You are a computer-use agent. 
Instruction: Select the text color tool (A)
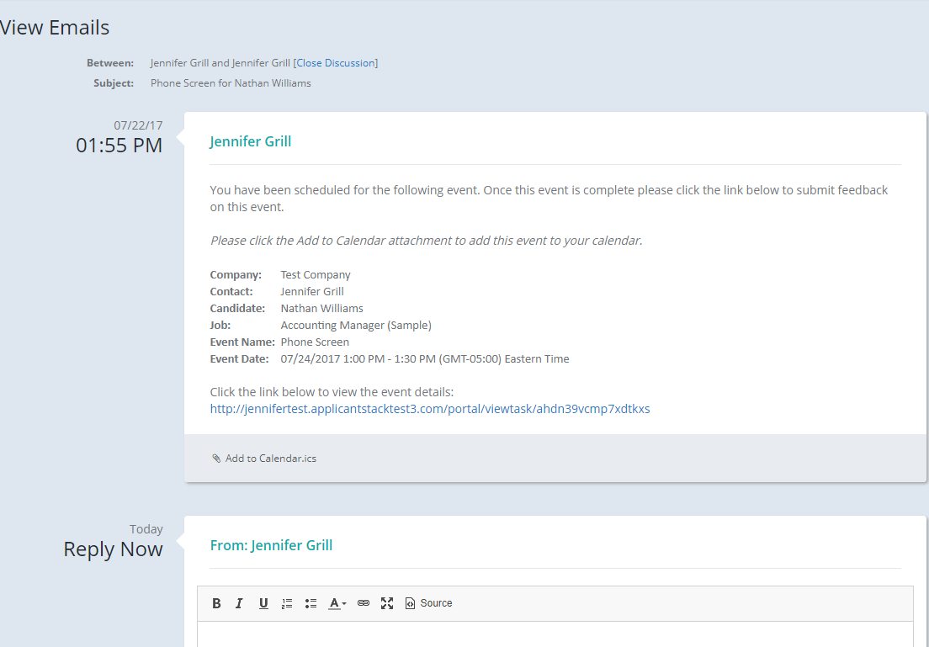(x=333, y=603)
